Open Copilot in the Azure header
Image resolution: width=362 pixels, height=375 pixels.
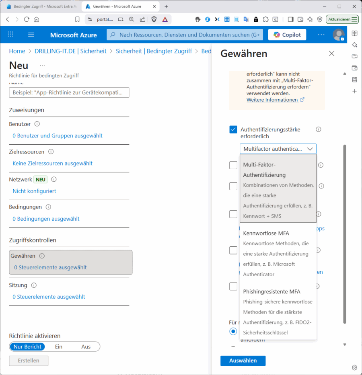(x=287, y=35)
